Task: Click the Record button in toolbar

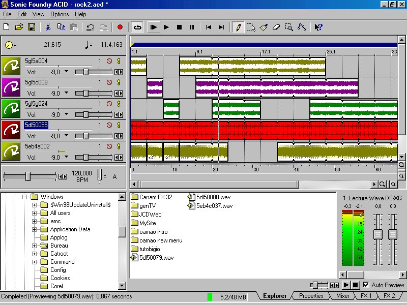Action: click(x=120, y=27)
